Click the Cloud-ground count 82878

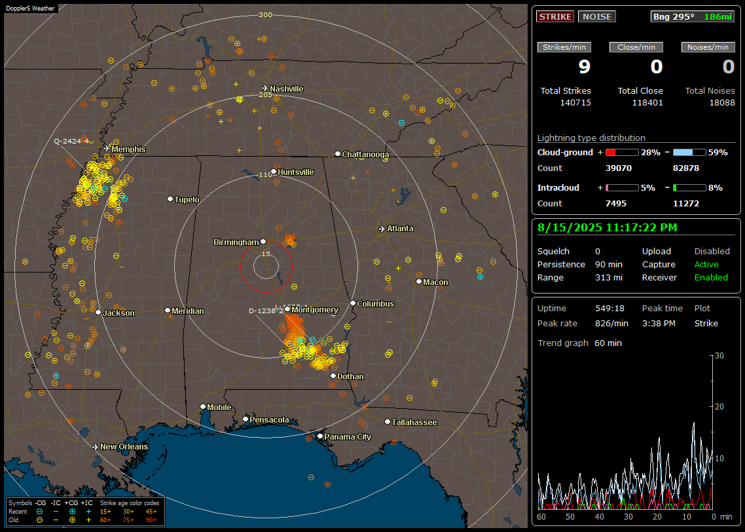click(686, 168)
